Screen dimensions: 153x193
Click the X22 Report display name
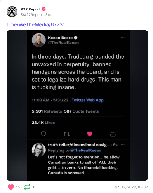31,9
